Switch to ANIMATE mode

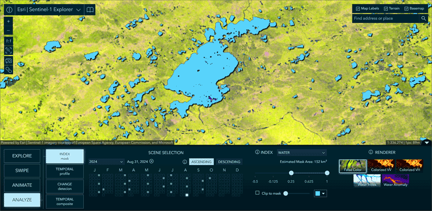[22, 185]
